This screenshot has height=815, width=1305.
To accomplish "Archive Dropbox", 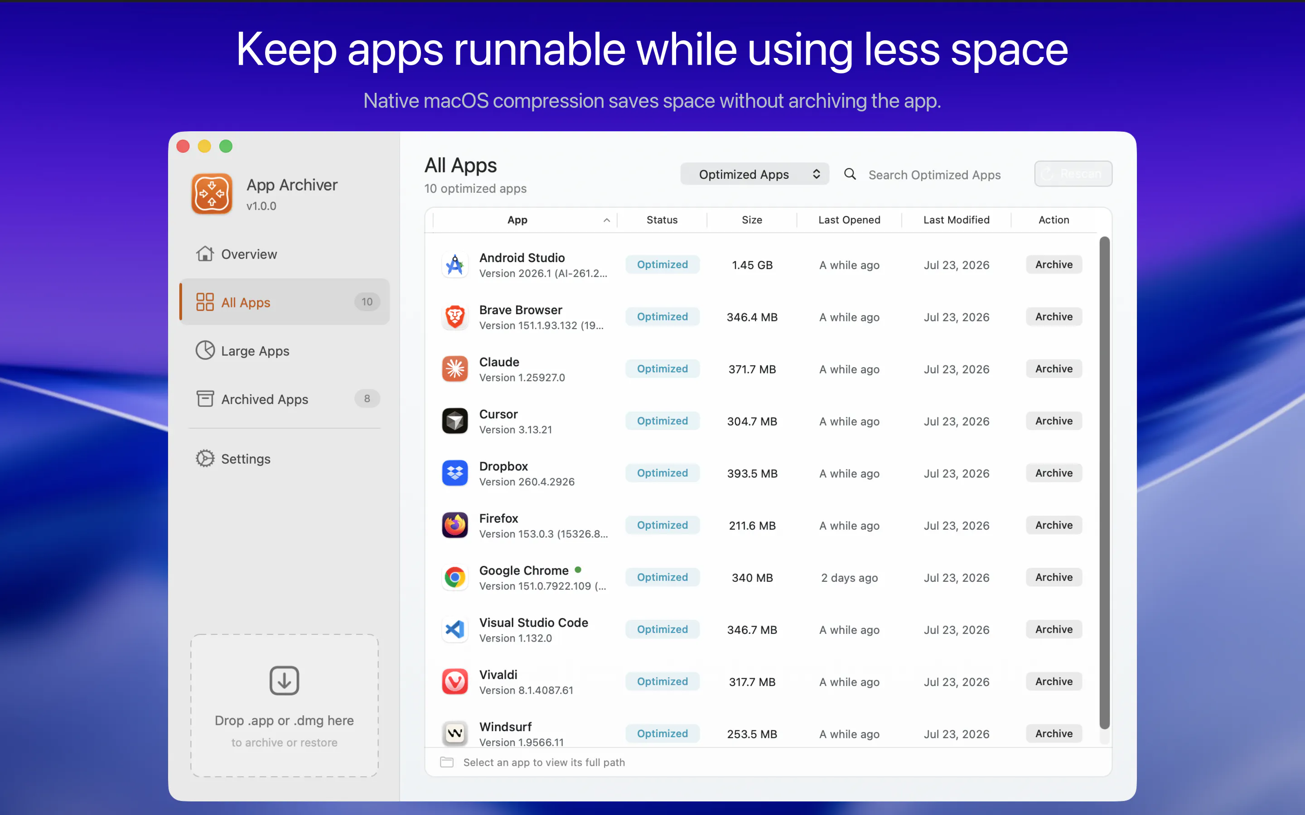I will pos(1054,473).
